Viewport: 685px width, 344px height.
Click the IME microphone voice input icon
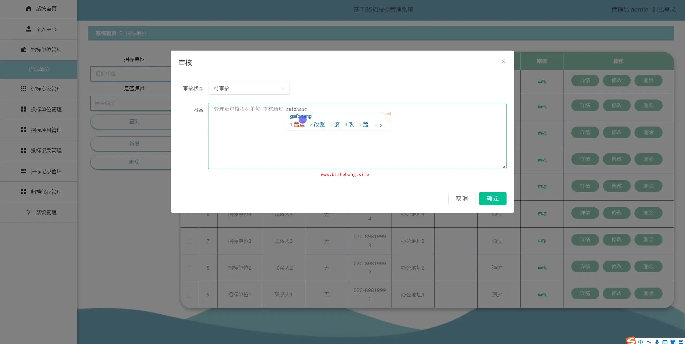(657, 342)
